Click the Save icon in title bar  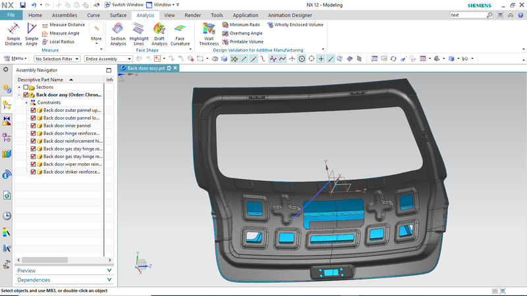[22, 5]
